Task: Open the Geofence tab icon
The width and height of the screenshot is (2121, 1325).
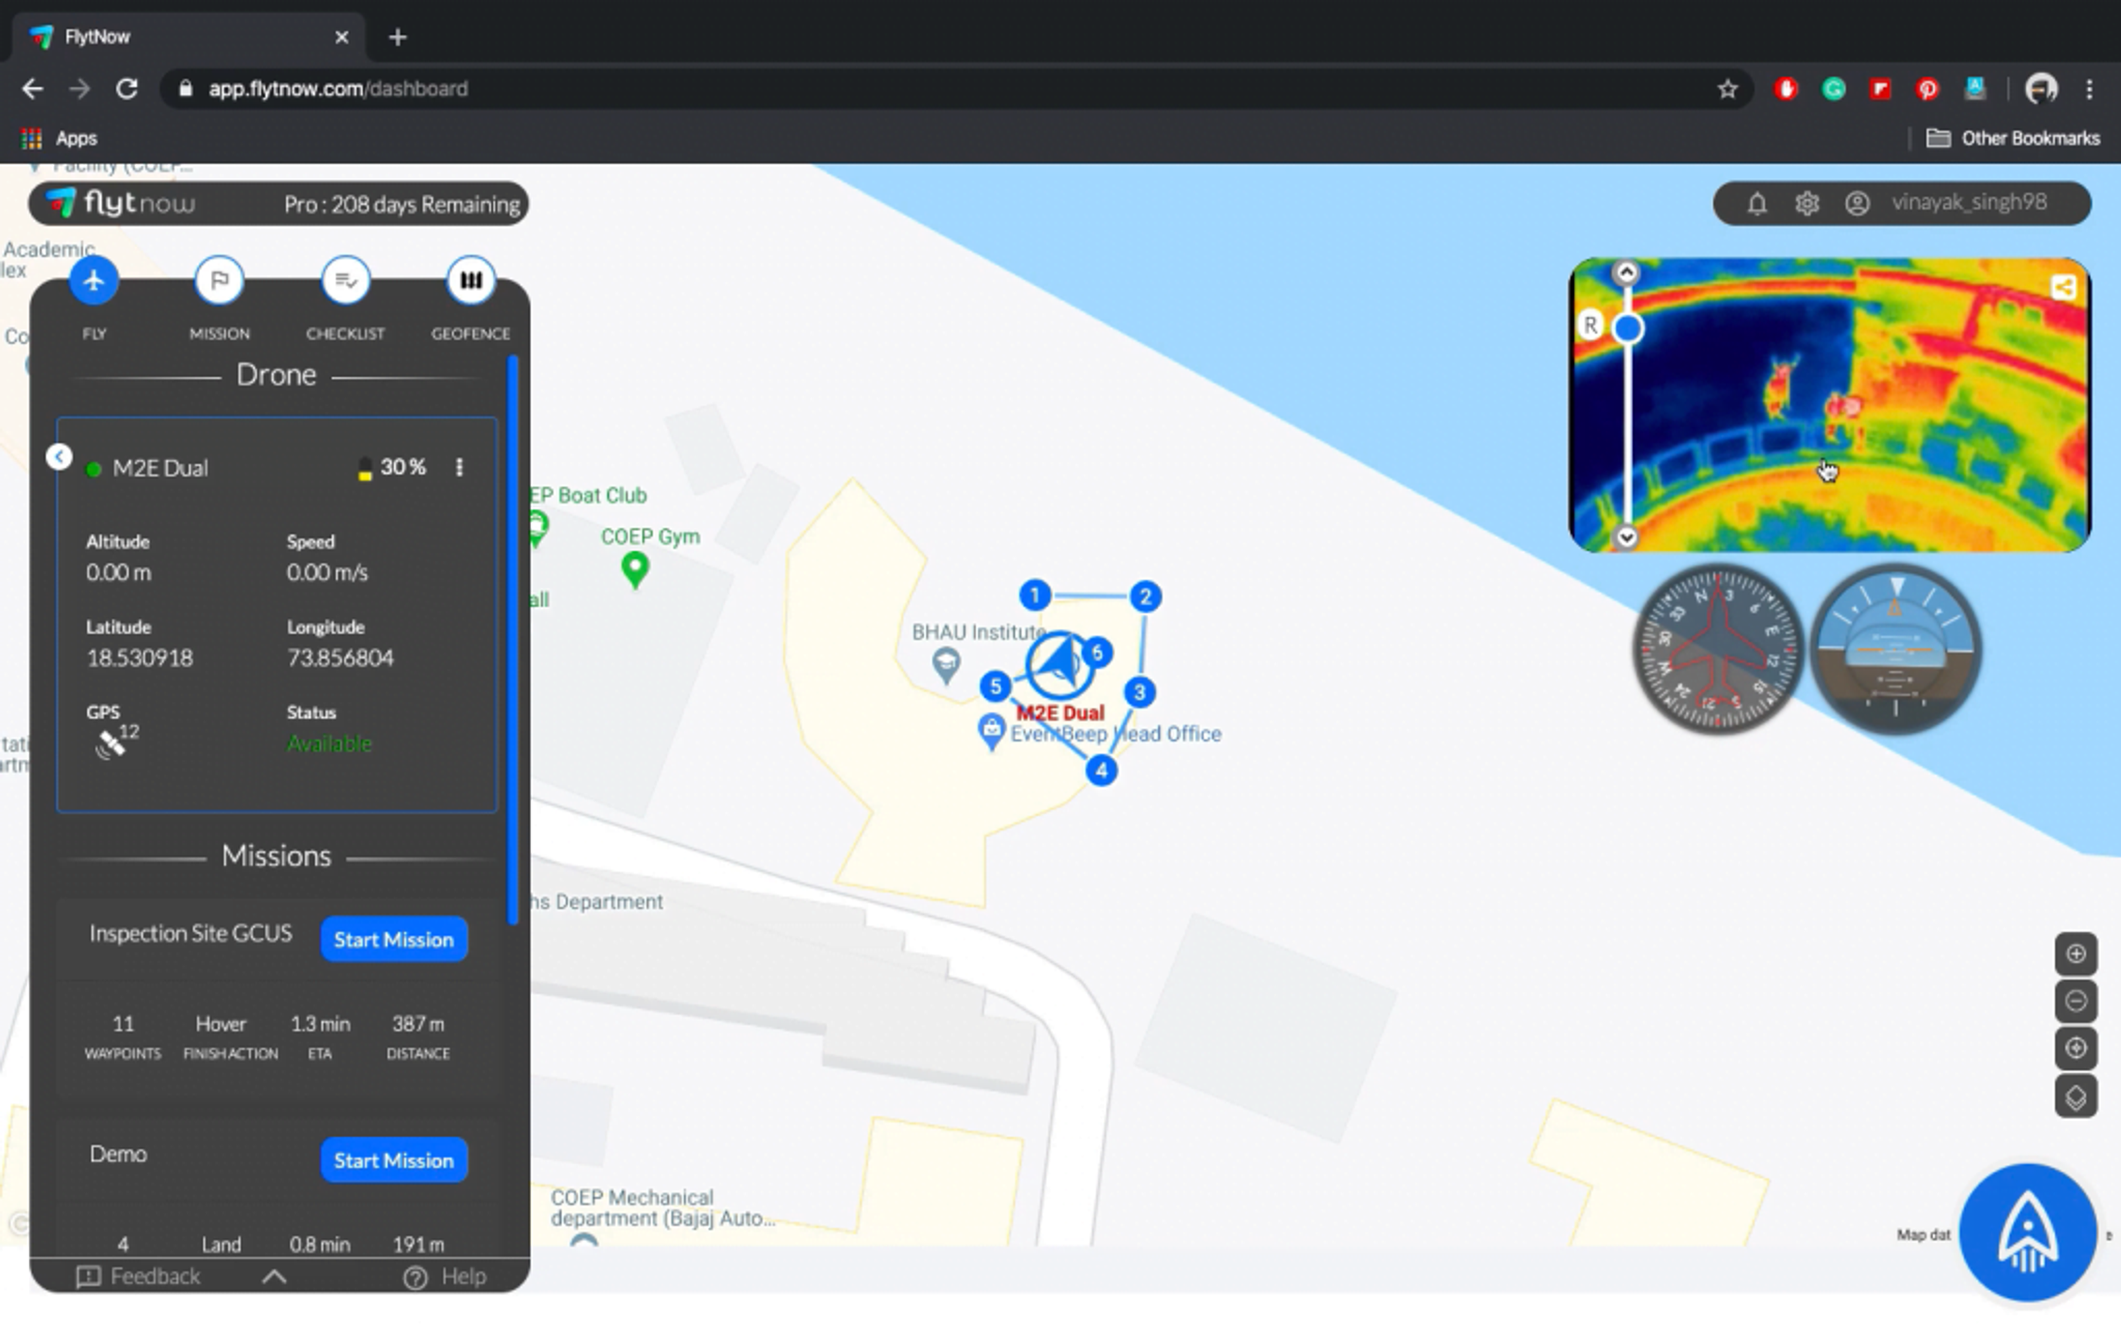Action: tap(471, 282)
